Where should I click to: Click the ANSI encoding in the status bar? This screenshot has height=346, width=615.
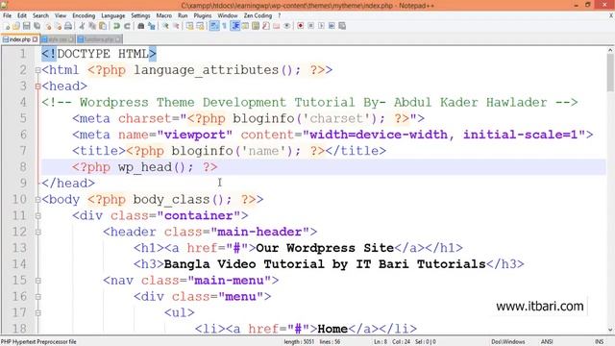[547, 342]
